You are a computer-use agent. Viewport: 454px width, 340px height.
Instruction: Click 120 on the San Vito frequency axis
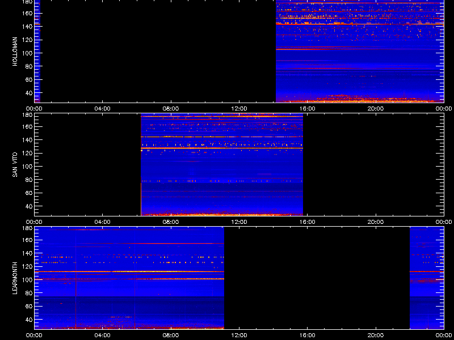point(28,153)
